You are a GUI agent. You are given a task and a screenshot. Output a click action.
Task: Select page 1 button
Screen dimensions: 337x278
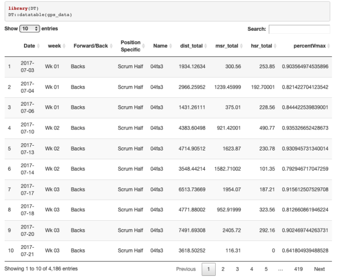point(208,269)
